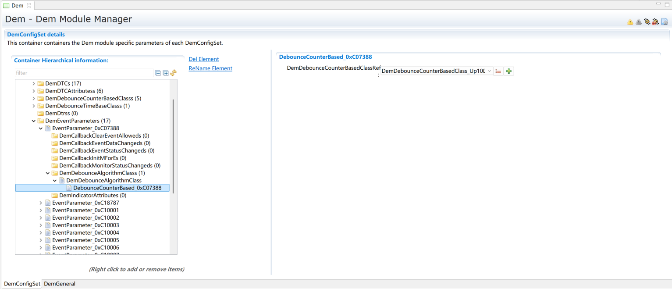This screenshot has height=289, width=672.
Task: Click the tree vertical scrollbar
Action: [174, 145]
